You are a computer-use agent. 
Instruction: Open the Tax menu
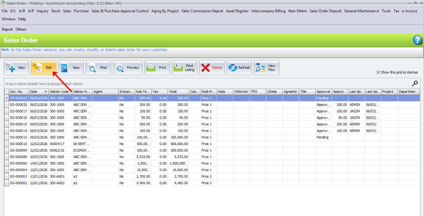coord(396,11)
